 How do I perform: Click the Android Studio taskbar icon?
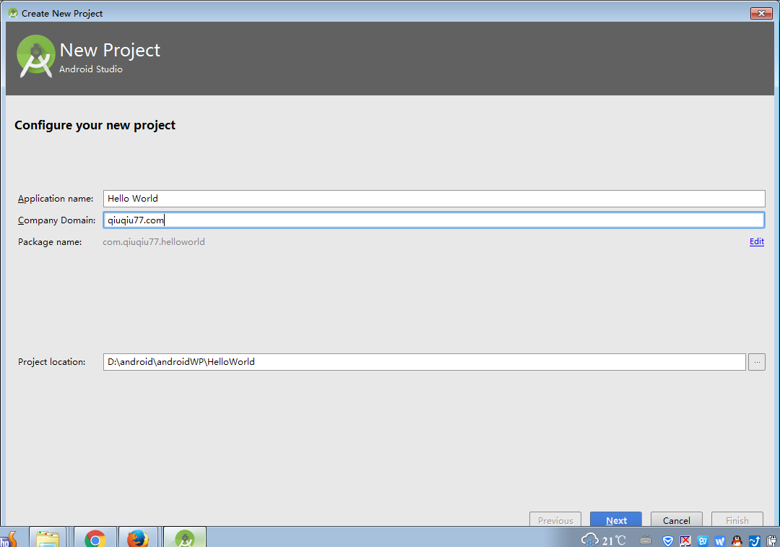click(x=185, y=538)
